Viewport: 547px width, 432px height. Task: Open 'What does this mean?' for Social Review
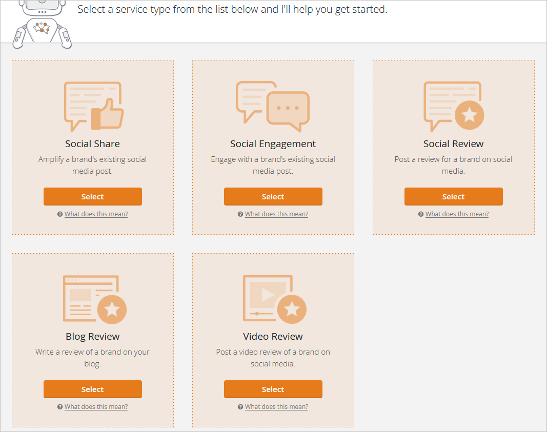click(x=457, y=214)
